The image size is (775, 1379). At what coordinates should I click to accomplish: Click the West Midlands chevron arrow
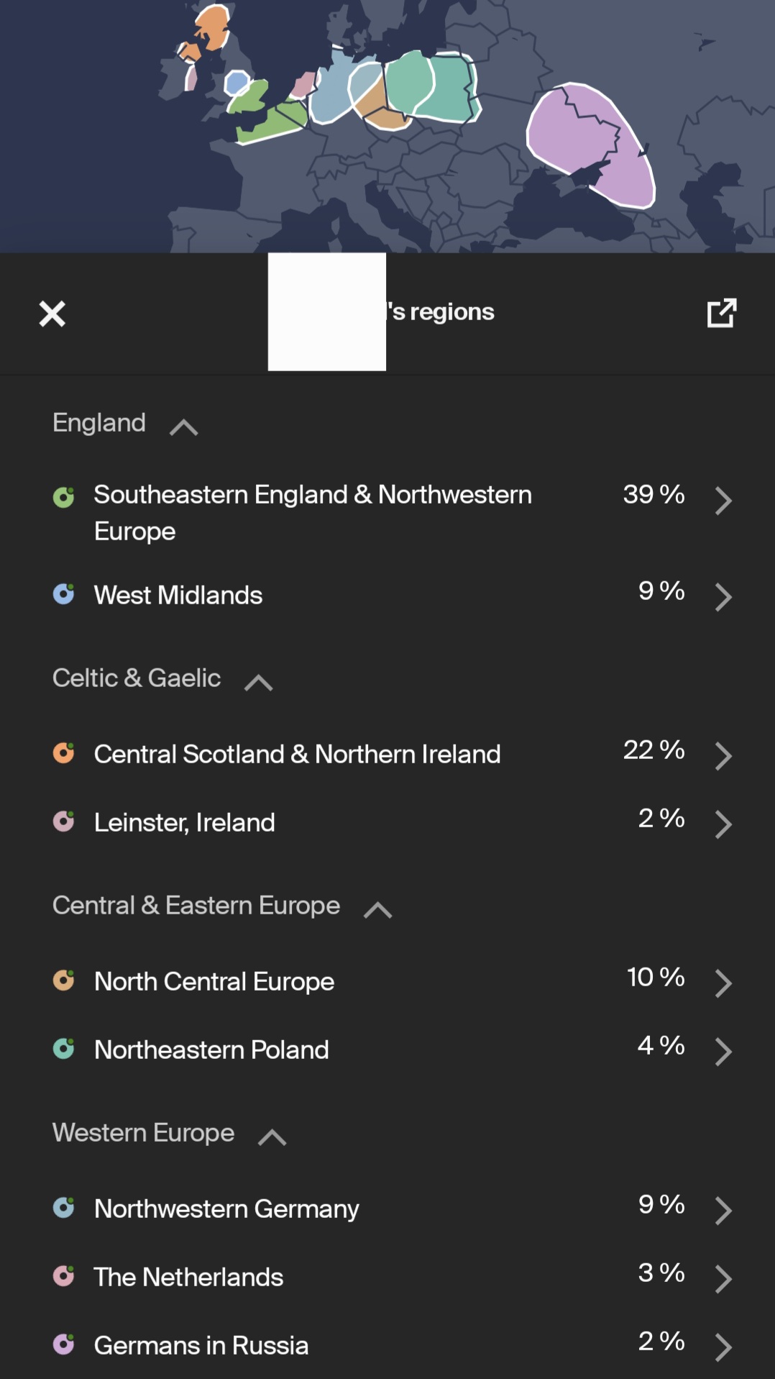pos(723,596)
